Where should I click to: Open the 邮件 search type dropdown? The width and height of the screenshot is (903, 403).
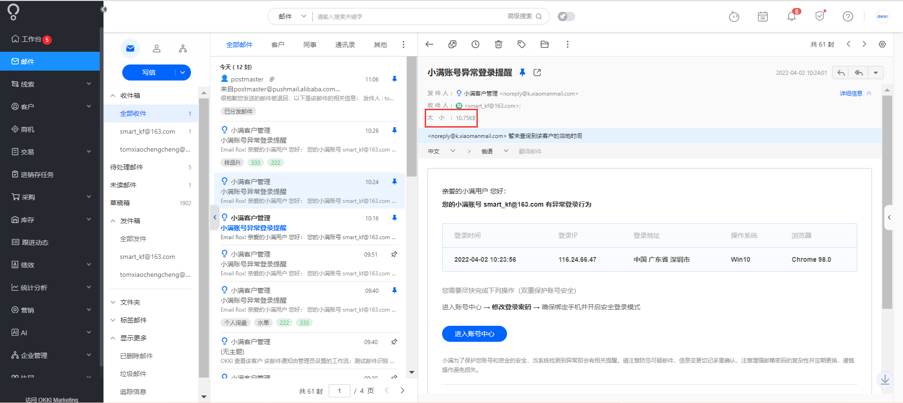[x=292, y=16]
